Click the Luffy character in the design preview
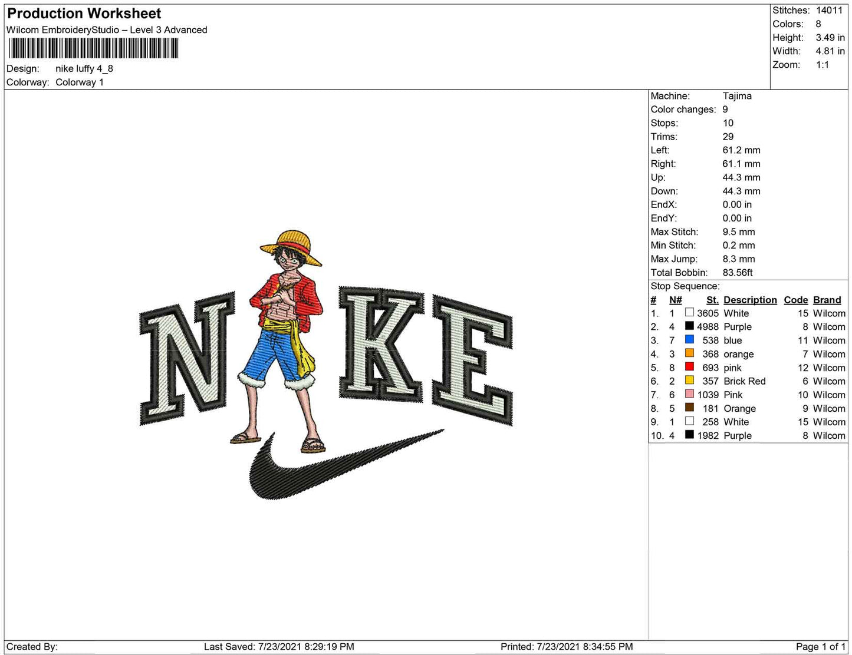This screenshot has width=852, height=655. tap(283, 342)
